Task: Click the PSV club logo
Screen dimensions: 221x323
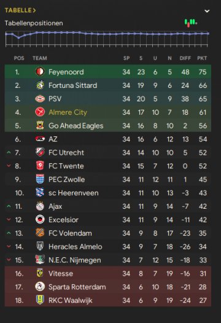Action: [40, 99]
